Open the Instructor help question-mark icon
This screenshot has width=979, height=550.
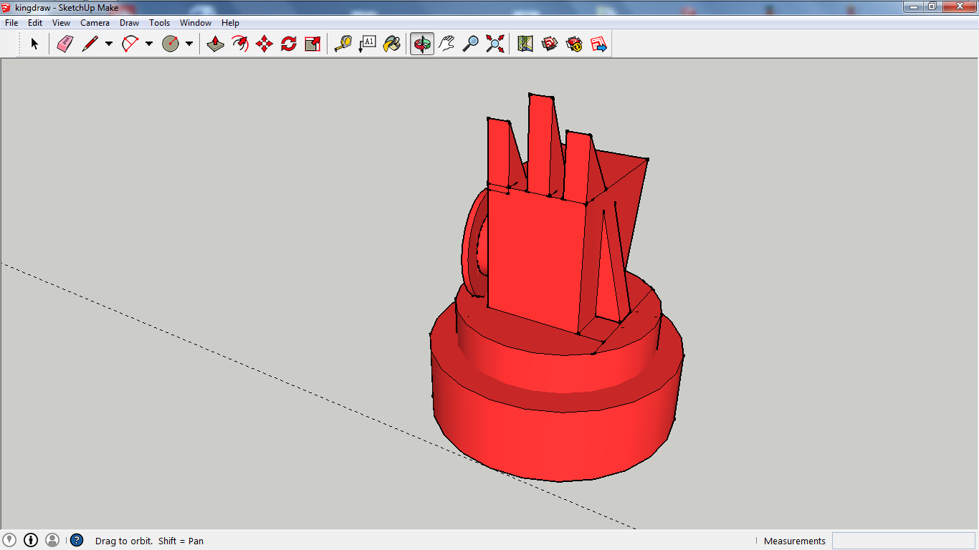(77, 540)
